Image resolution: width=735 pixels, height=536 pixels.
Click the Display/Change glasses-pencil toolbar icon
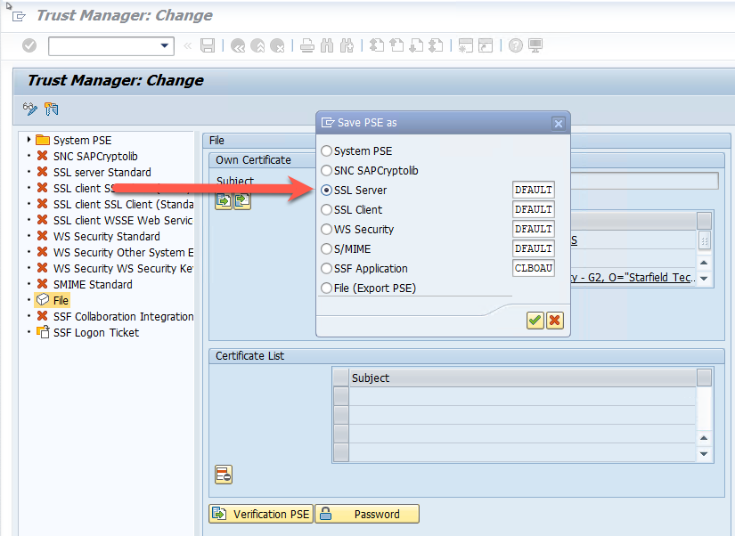pos(30,110)
